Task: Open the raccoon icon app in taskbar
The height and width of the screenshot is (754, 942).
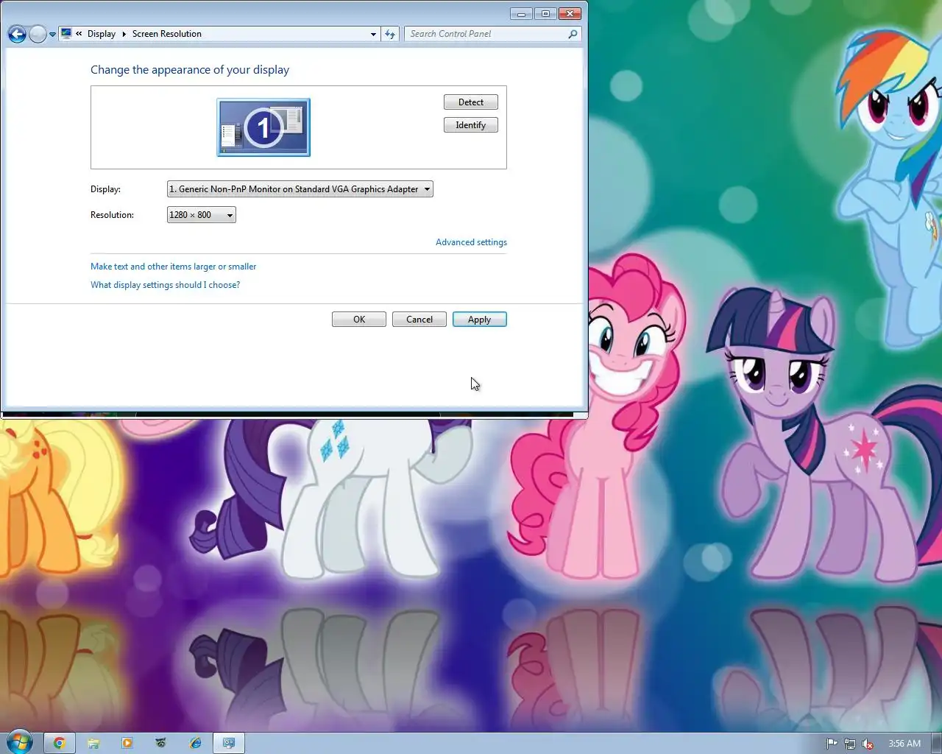Action: [x=161, y=743]
